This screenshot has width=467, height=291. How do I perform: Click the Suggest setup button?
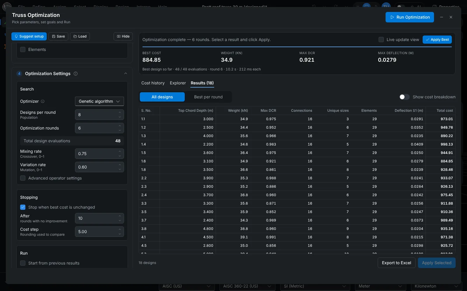tap(29, 36)
